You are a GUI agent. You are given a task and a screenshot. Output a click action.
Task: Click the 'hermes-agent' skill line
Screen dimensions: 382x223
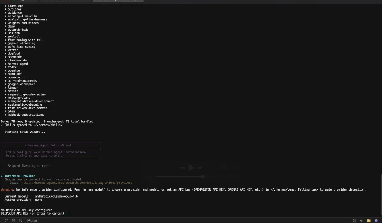click(16, 64)
